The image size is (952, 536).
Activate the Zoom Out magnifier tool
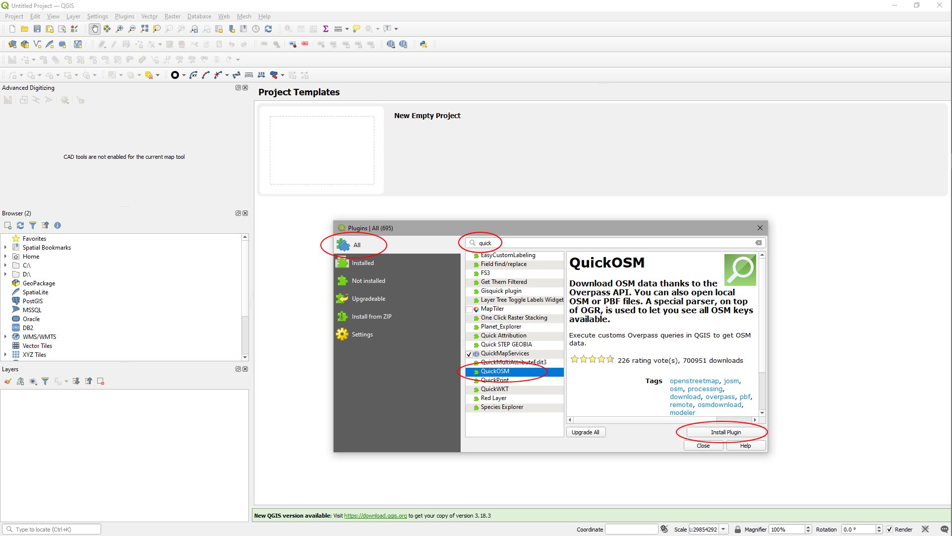click(x=131, y=29)
